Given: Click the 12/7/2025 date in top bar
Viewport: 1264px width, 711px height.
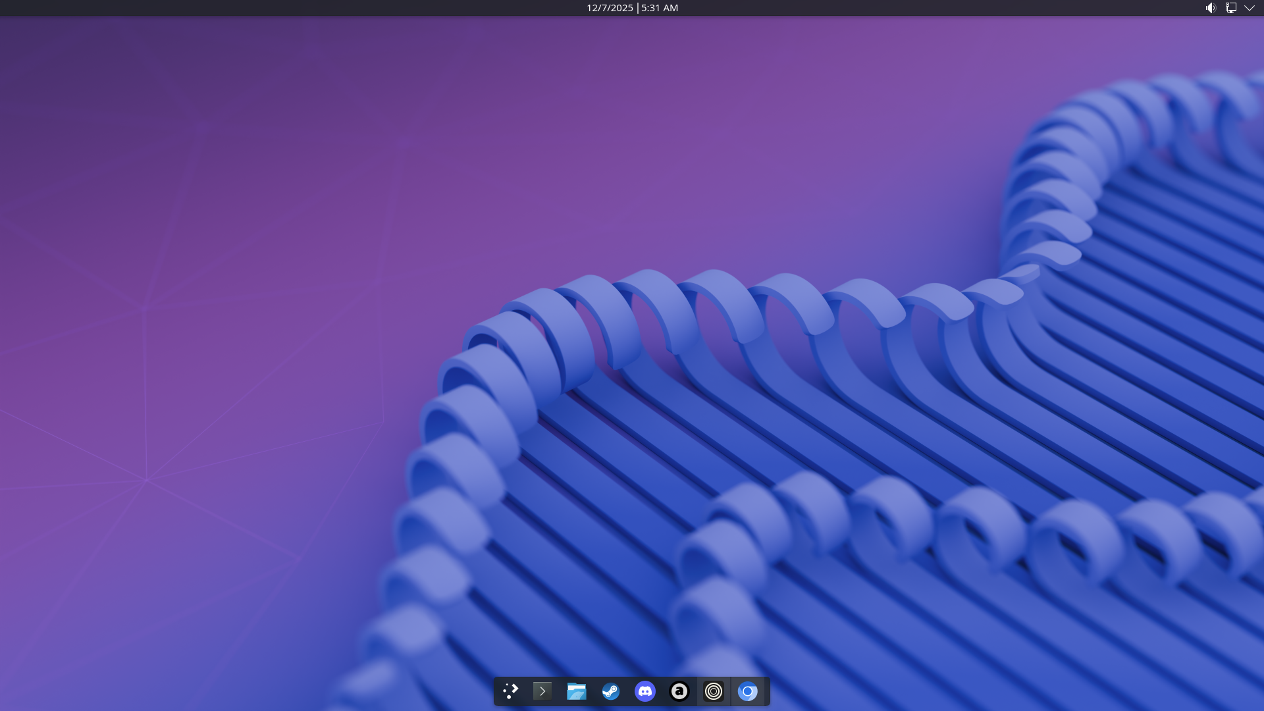Looking at the screenshot, I should 610,8.
